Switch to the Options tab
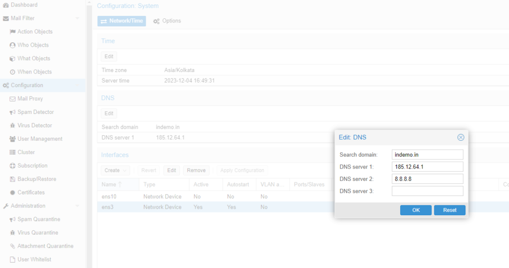 click(x=167, y=21)
